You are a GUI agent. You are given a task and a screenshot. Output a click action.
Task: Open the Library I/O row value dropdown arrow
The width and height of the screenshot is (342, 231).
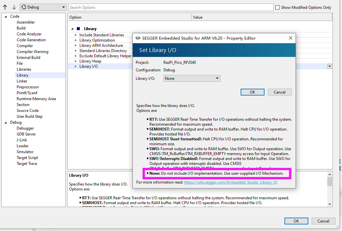coord(330,66)
